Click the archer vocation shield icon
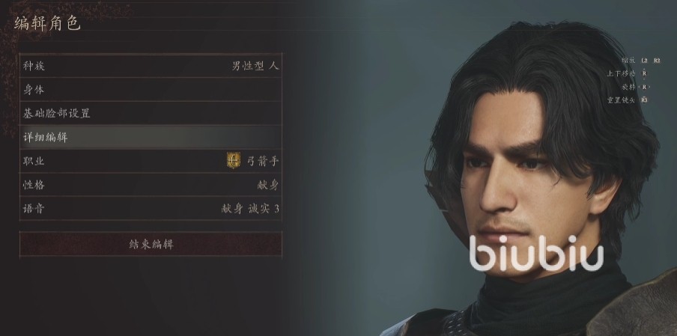 tap(234, 161)
